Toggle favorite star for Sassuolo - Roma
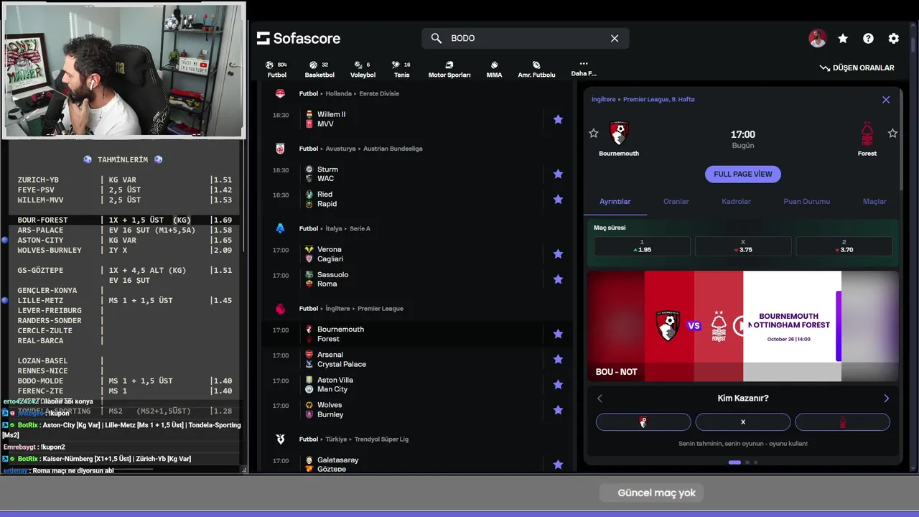 pyautogui.click(x=558, y=279)
